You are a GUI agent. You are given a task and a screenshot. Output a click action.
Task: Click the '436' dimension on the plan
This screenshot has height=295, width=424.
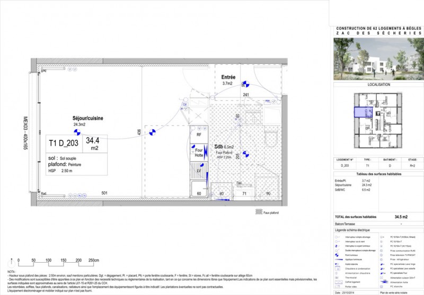pyautogui.click(x=139, y=132)
